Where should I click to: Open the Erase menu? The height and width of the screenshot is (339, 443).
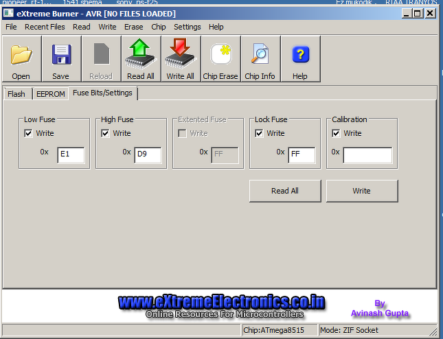tap(134, 27)
